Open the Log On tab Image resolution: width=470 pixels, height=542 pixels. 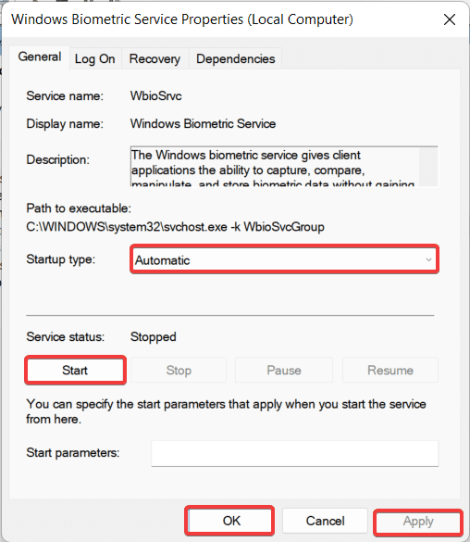[95, 59]
